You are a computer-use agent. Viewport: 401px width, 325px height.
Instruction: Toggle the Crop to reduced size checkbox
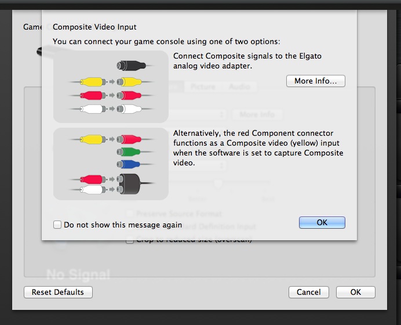[x=130, y=240]
